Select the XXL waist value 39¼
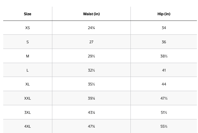 point(91,98)
